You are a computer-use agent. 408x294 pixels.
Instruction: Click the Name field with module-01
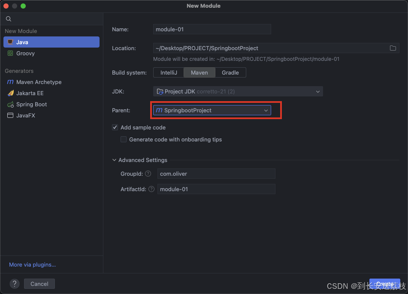[212, 30]
